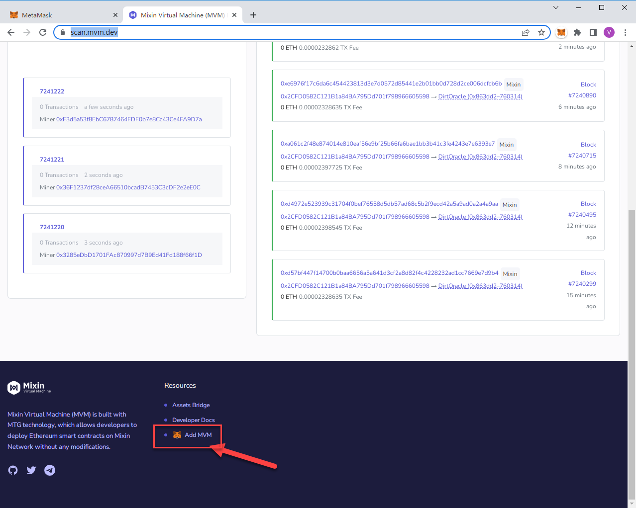Click the Add MVM link
Screen dimensions: 636x508
[198, 435]
